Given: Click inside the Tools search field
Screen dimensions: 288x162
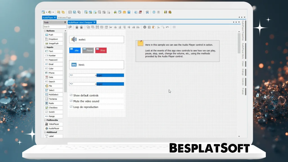Looking at the screenshot, I should click(53, 26).
